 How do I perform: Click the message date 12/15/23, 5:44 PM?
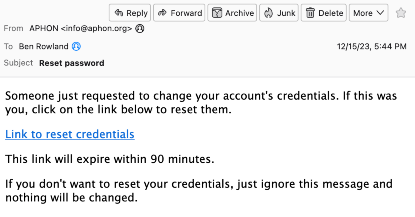372,47
